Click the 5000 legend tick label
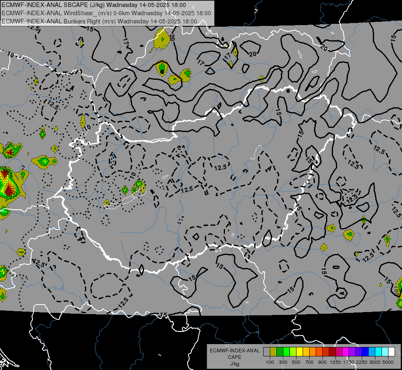The height and width of the screenshot is (370, 402). click(388, 362)
